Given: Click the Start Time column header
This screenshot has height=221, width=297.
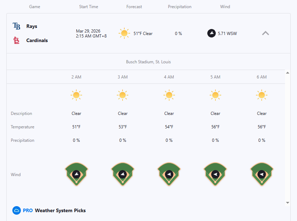Looking at the screenshot, I should (x=89, y=7).
